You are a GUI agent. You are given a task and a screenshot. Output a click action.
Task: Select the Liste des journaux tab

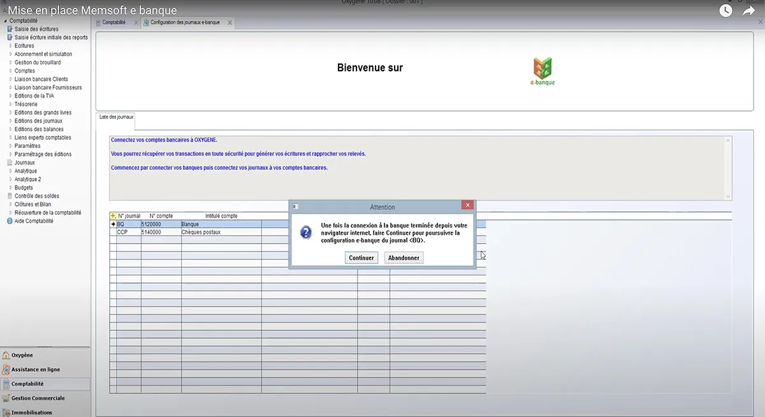[x=115, y=117]
